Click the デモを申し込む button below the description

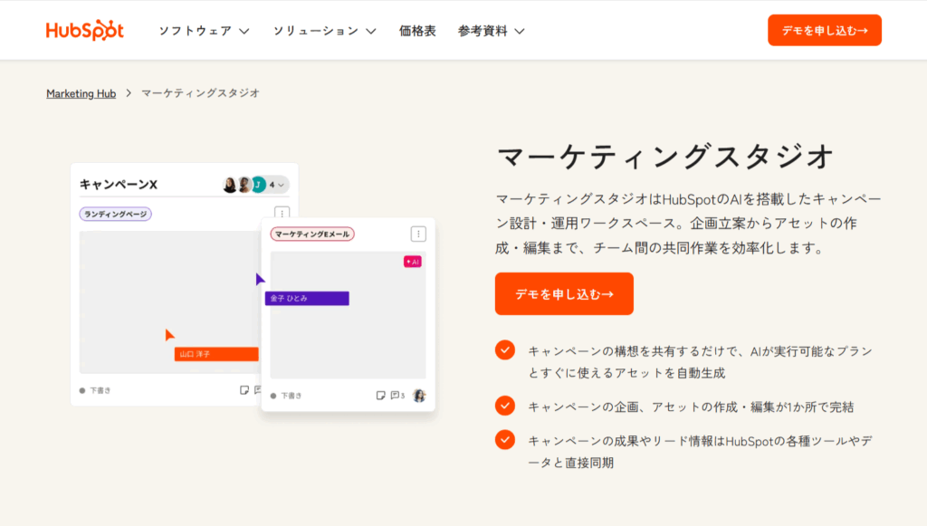[x=562, y=293]
